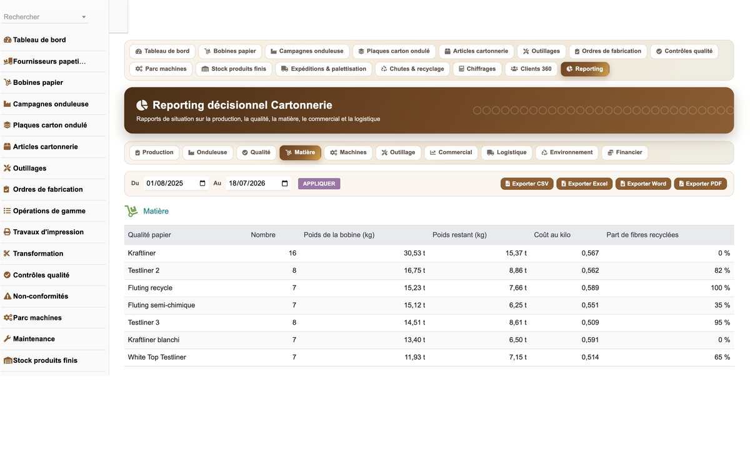Open Parc machines top tab
Image resolution: width=750 pixels, height=464 pixels.
click(x=161, y=69)
